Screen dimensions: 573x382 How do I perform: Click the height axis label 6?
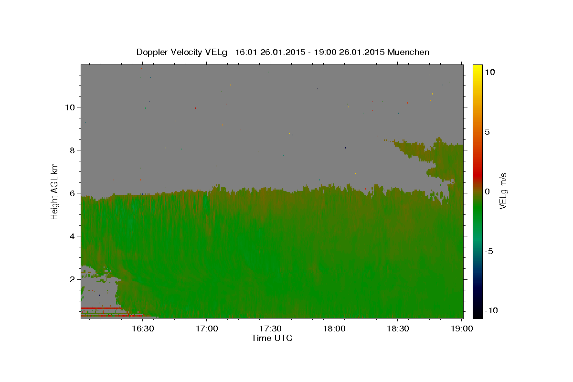coord(73,193)
